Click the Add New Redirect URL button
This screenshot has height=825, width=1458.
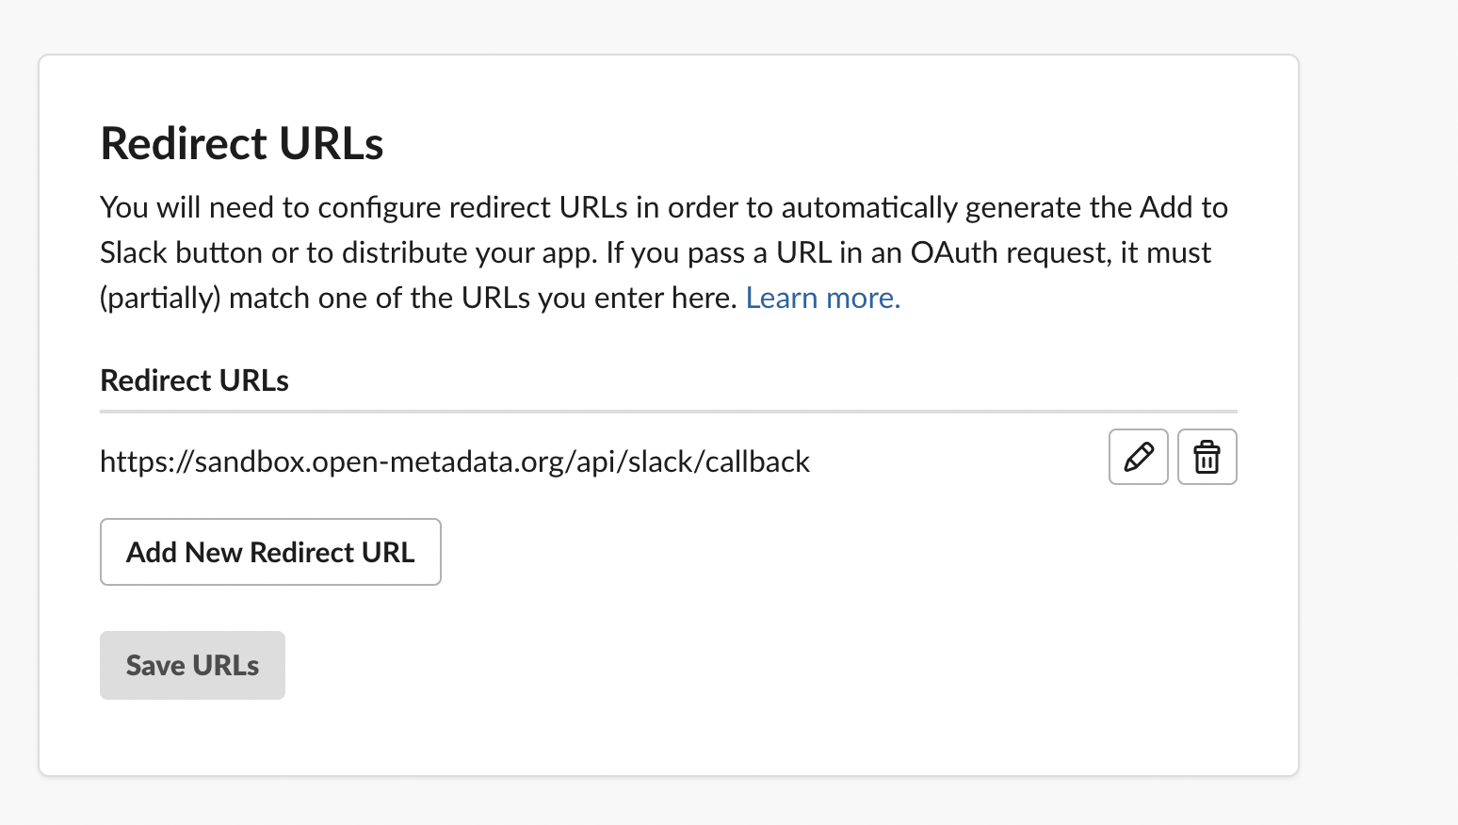click(x=270, y=552)
